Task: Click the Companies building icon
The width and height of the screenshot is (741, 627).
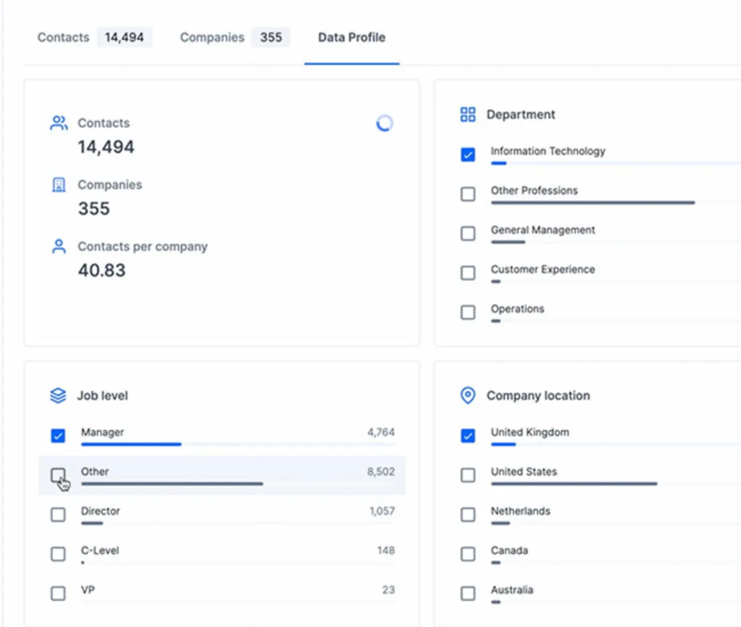Action: [x=59, y=185]
